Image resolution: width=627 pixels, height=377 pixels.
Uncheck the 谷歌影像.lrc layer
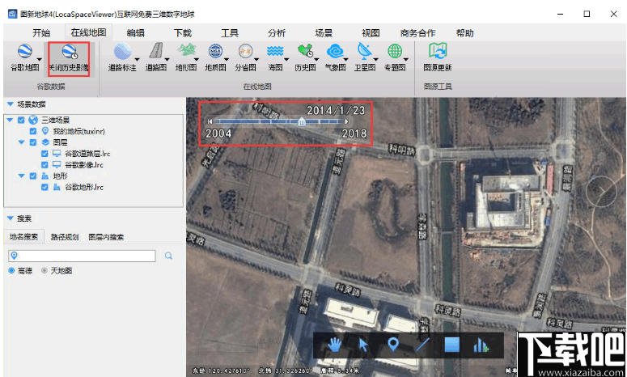click(x=44, y=165)
